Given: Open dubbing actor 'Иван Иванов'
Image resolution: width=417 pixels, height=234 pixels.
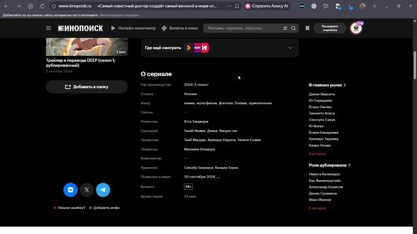Looking at the screenshot, I should (x=320, y=200).
